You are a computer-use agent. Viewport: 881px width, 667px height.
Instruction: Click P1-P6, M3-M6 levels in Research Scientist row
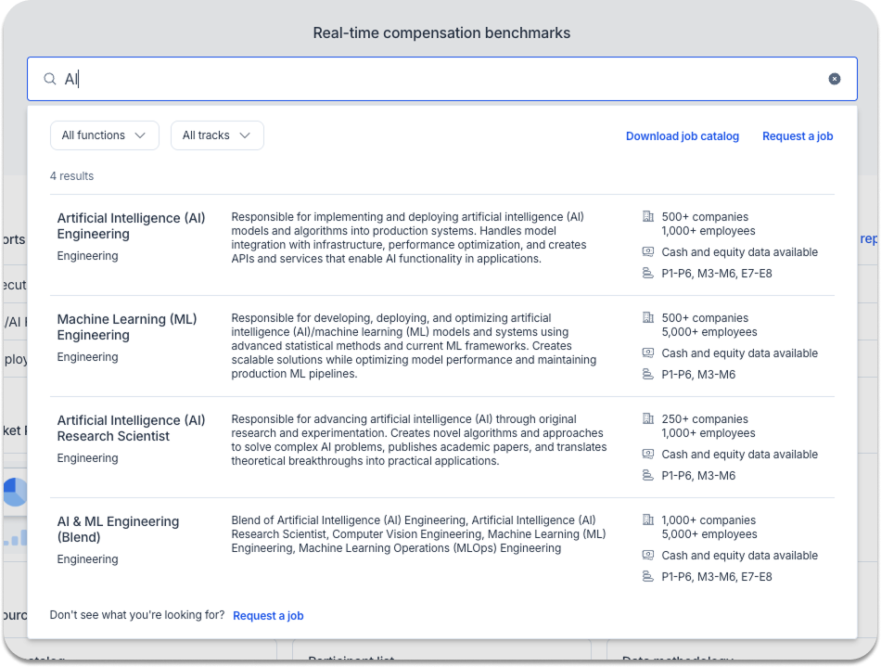click(698, 476)
